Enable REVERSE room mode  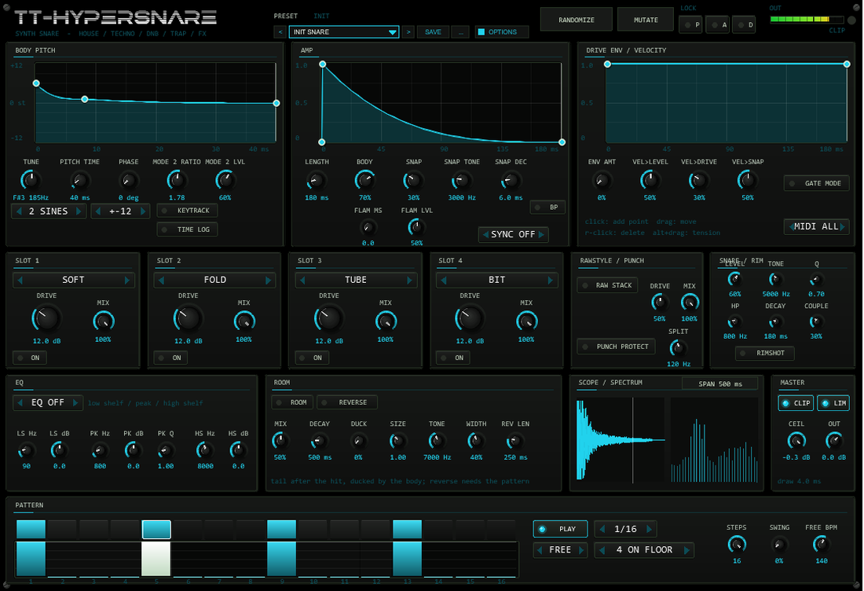pos(347,402)
